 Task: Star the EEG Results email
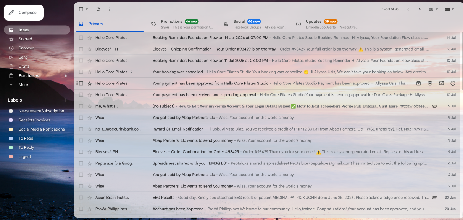coord(90,198)
